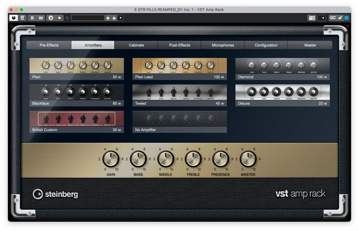Choose the Plexi Lead amplifier
359x231 pixels.
point(179,67)
